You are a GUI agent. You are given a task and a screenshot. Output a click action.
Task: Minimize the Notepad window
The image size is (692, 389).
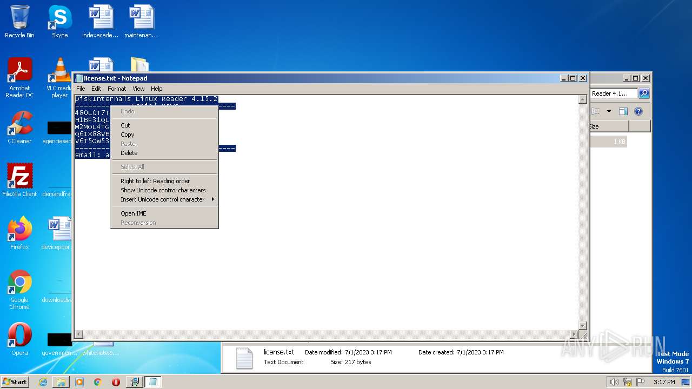pos(564,78)
